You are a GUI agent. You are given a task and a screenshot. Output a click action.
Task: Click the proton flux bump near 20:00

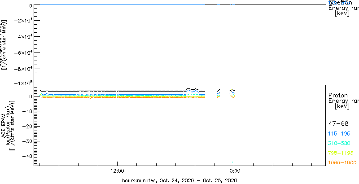(x=193, y=92)
